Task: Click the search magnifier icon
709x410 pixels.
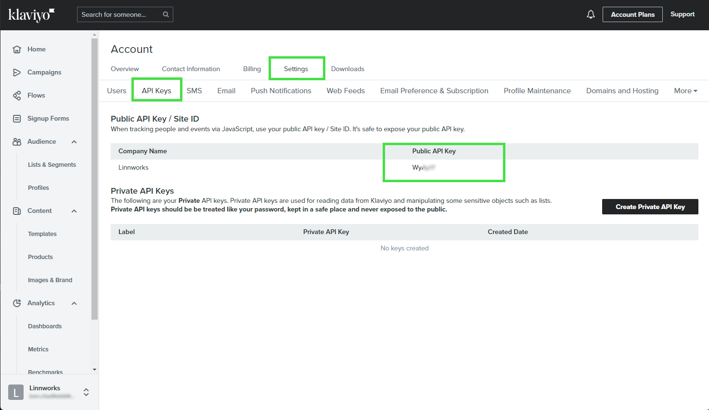Action: coord(166,14)
